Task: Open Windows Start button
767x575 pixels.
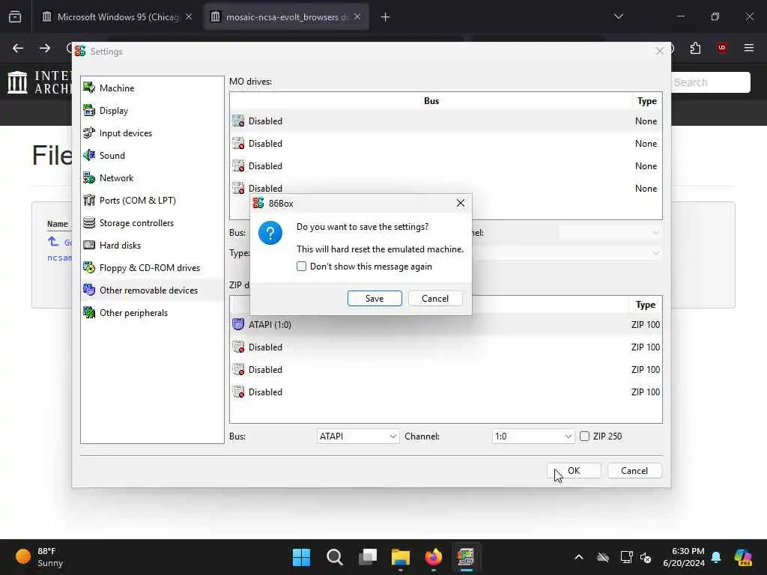Action: [x=301, y=557]
